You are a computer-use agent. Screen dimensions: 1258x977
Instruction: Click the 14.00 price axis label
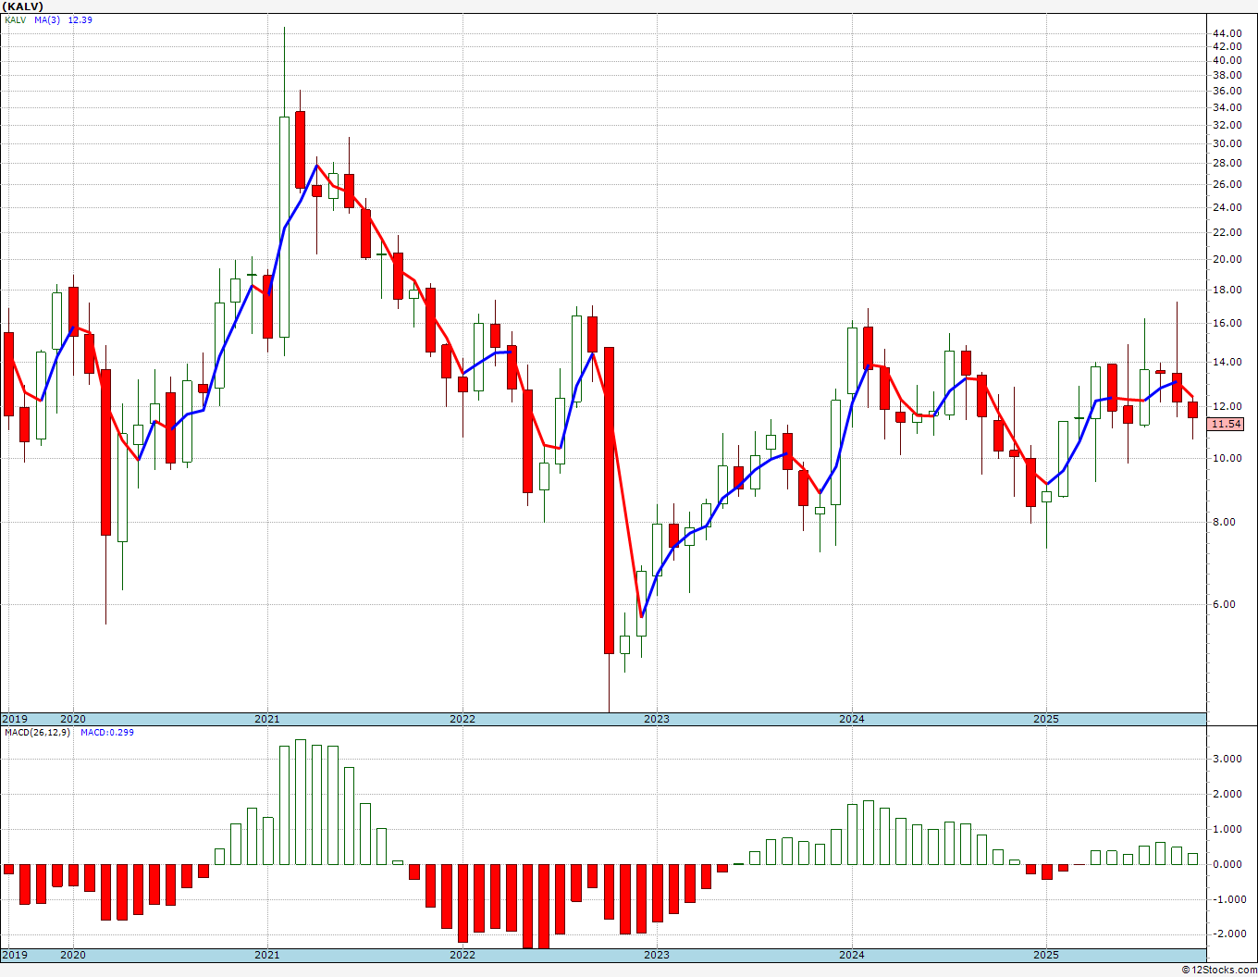coord(1227,362)
